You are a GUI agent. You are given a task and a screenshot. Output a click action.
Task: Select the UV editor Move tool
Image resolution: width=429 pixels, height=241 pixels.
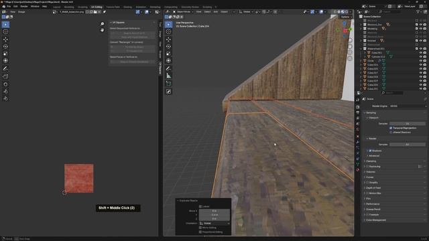tap(5, 39)
